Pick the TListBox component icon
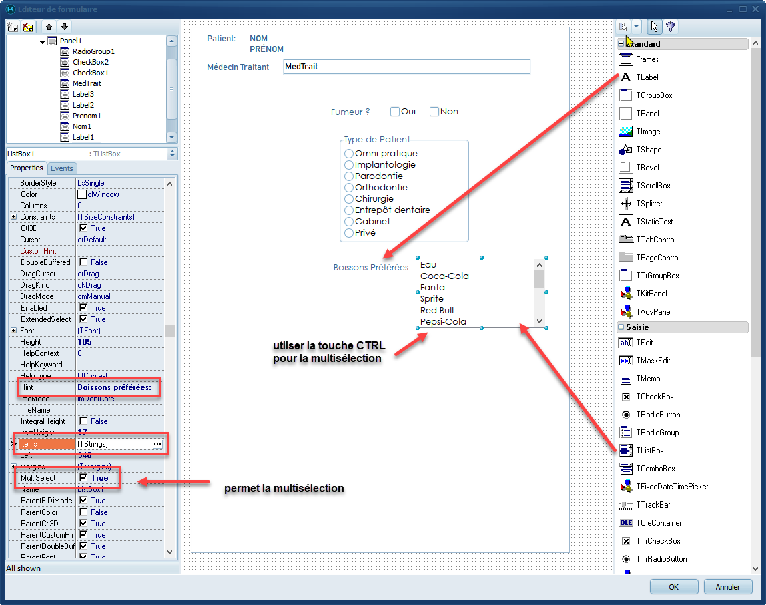 click(625, 451)
